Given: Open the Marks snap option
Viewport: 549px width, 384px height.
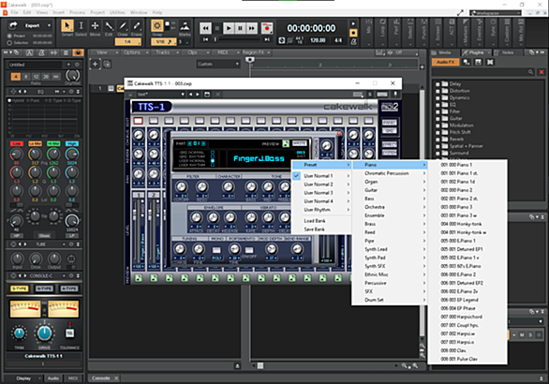Looking at the screenshot, I should point(185,26).
